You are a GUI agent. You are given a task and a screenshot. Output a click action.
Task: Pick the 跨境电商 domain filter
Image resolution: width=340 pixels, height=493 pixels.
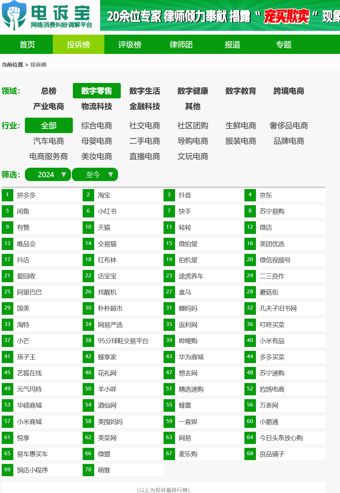click(289, 91)
